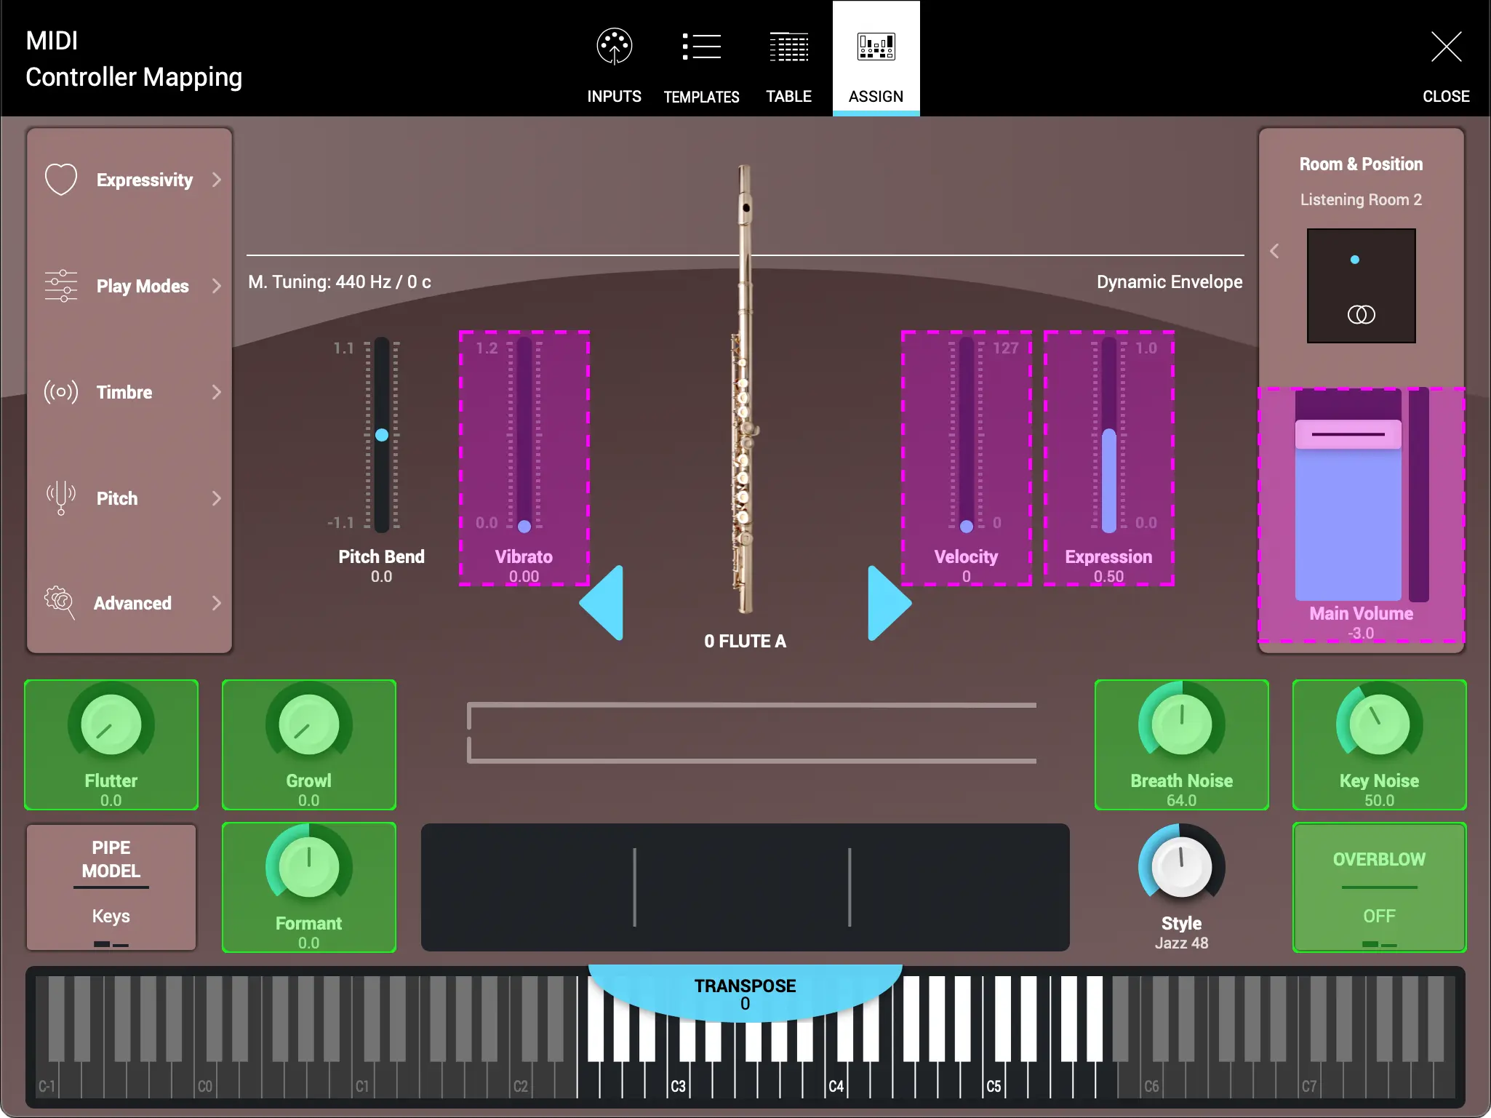Open the Table view icon

tap(788, 47)
